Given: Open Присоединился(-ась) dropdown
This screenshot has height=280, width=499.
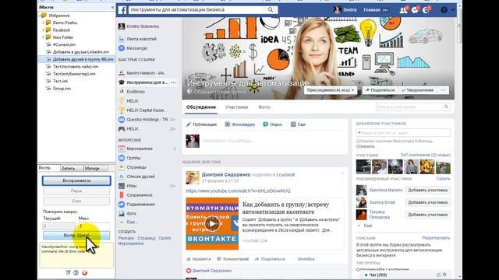Looking at the screenshot, I should point(331,90).
